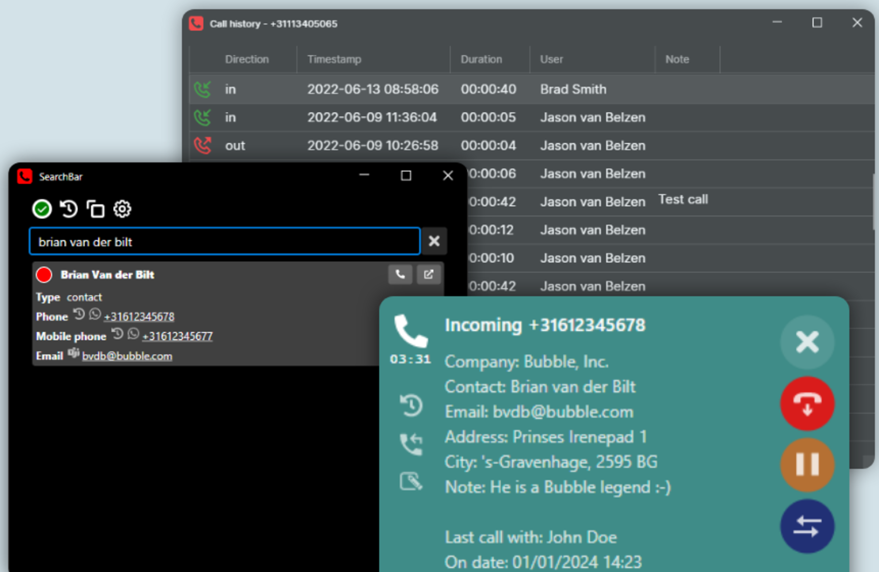Select outgoing call at 2022-06-09 10:26:58
This screenshot has height=572, width=879.
pyautogui.click(x=531, y=146)
